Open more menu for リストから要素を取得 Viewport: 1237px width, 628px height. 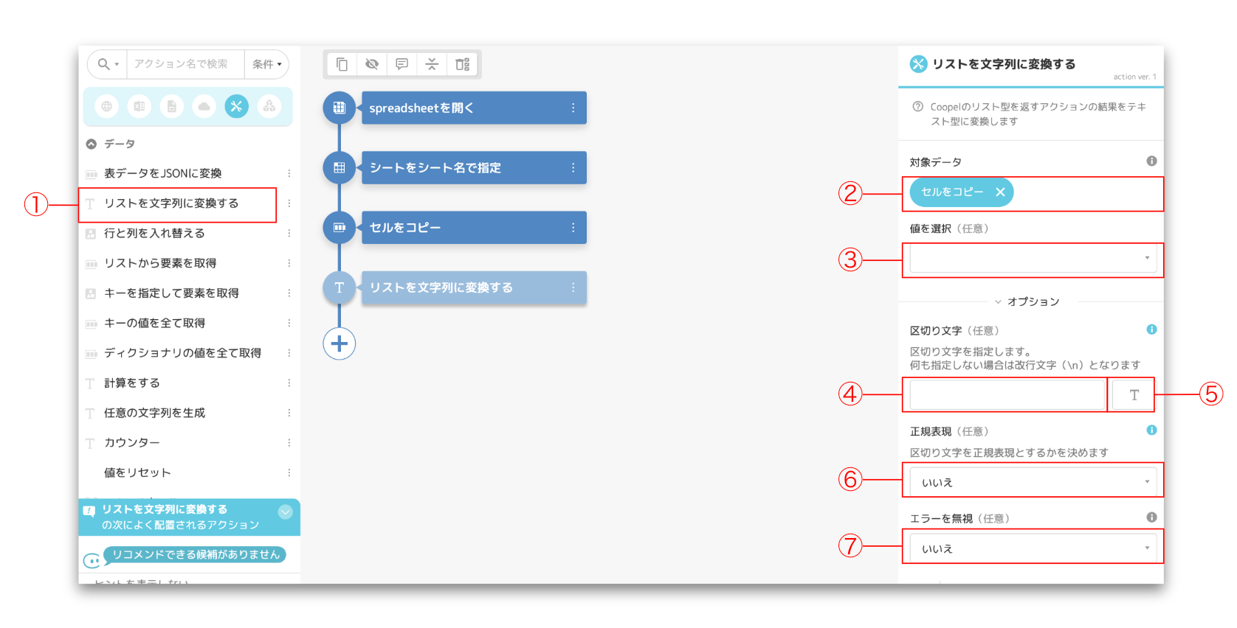click(289, 263)
